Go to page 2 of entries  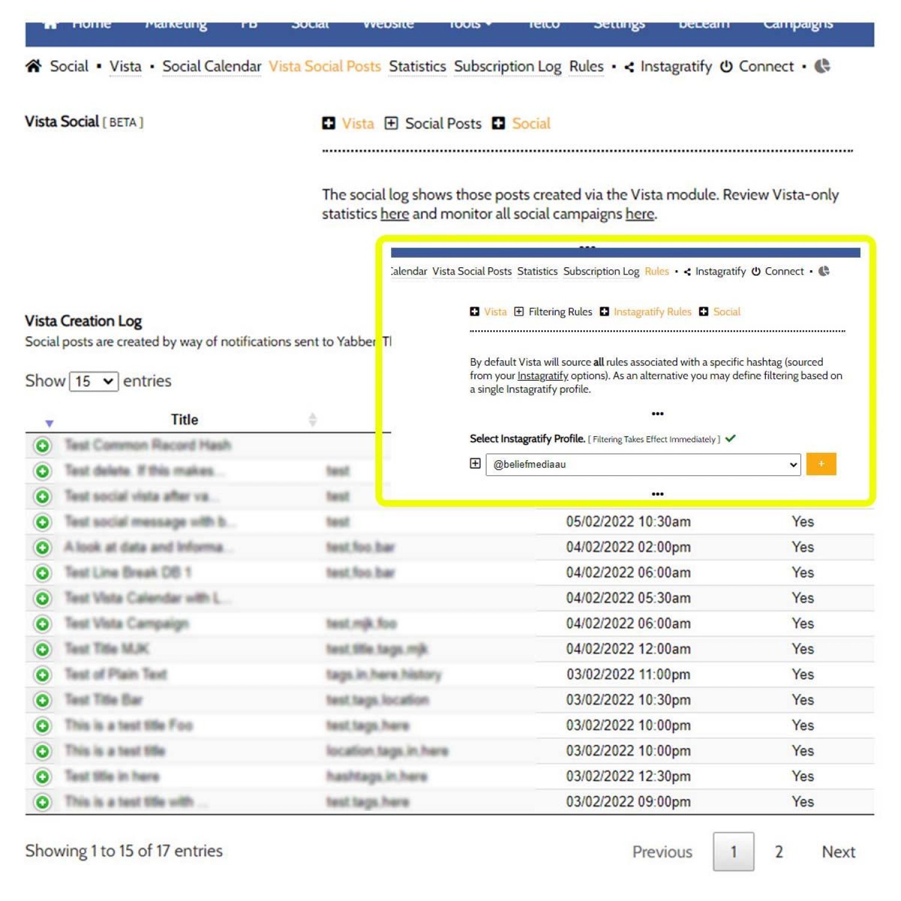(778, 852)
